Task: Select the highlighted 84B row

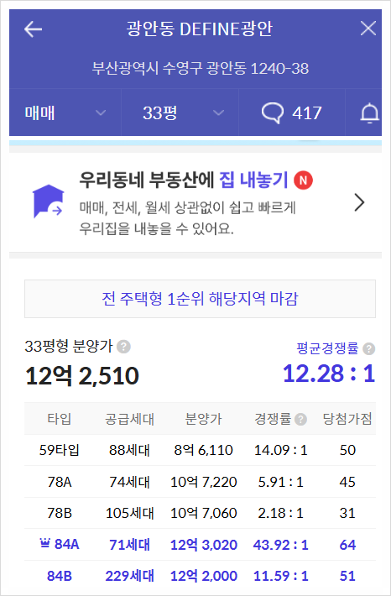Action: coord(200,576)
